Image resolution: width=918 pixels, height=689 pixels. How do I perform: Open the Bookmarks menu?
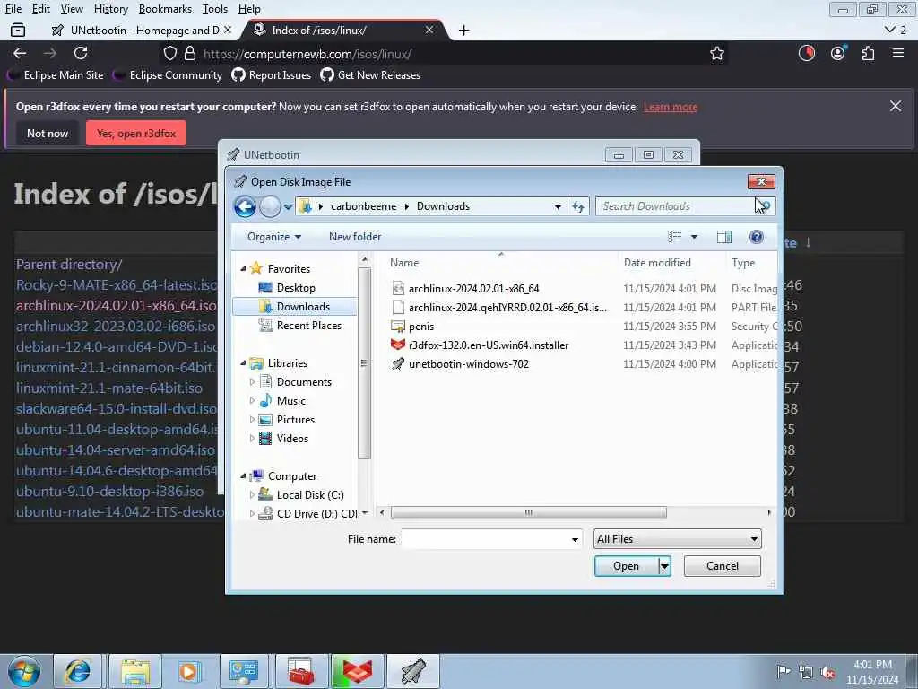point(165,9)
